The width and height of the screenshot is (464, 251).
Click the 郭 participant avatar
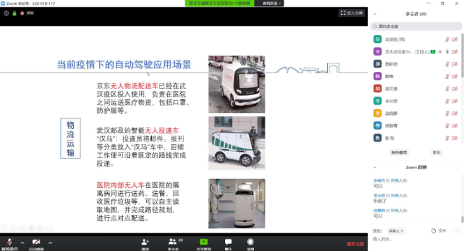tap(378, 64)
